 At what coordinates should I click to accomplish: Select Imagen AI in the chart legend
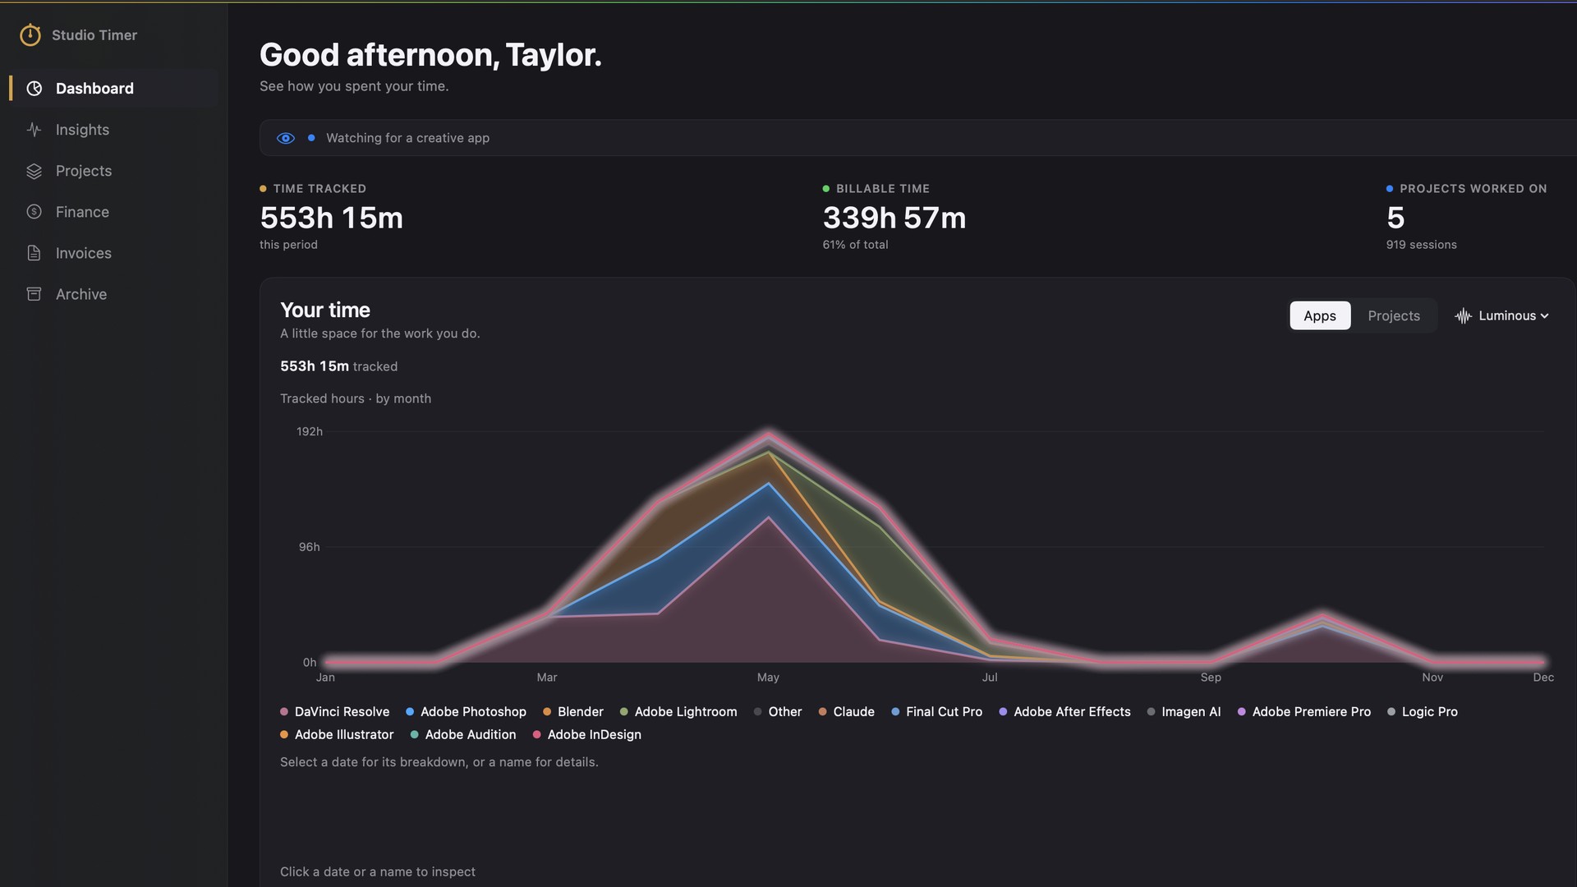point(1184,712)
